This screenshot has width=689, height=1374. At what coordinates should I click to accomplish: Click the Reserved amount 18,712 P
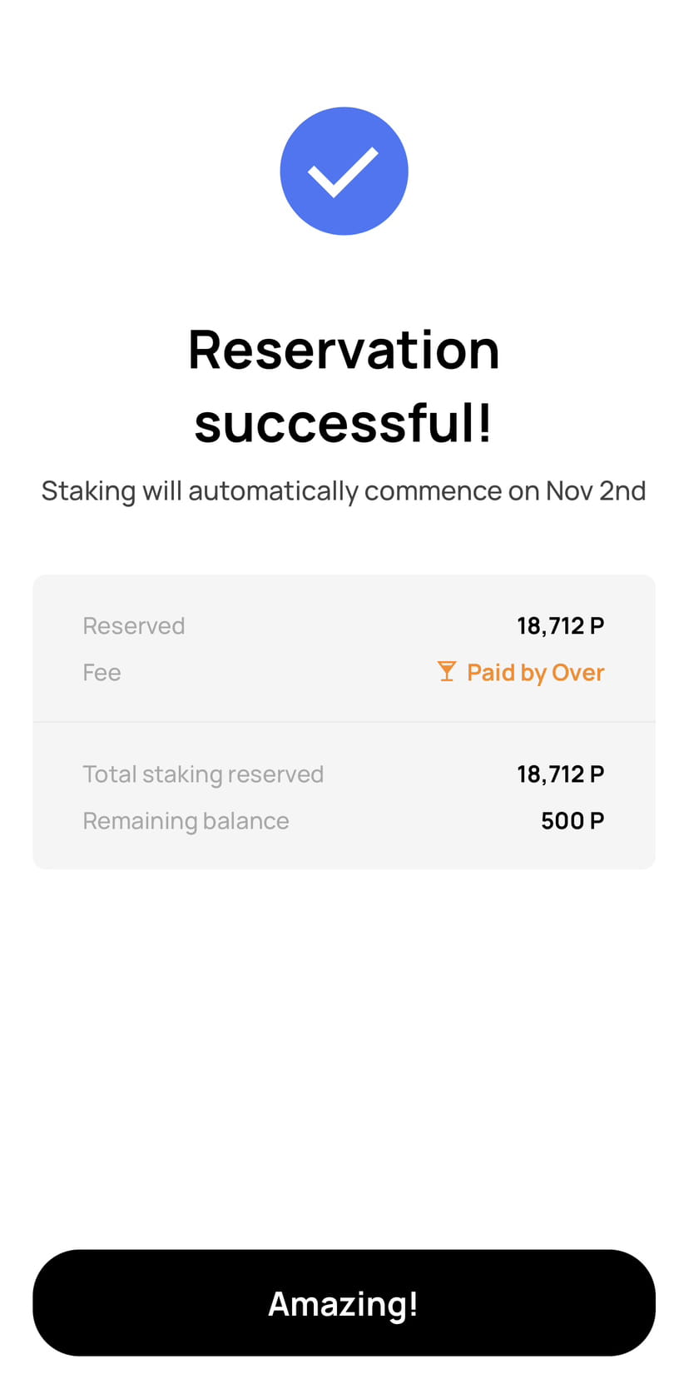pos(561,625)
